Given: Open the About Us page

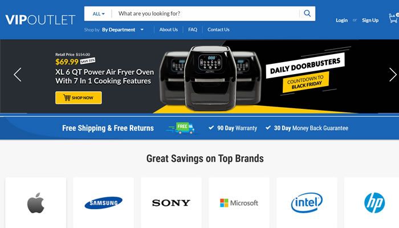Looking at the screenshot, I should pyautogui.click(x=169, y=30).
